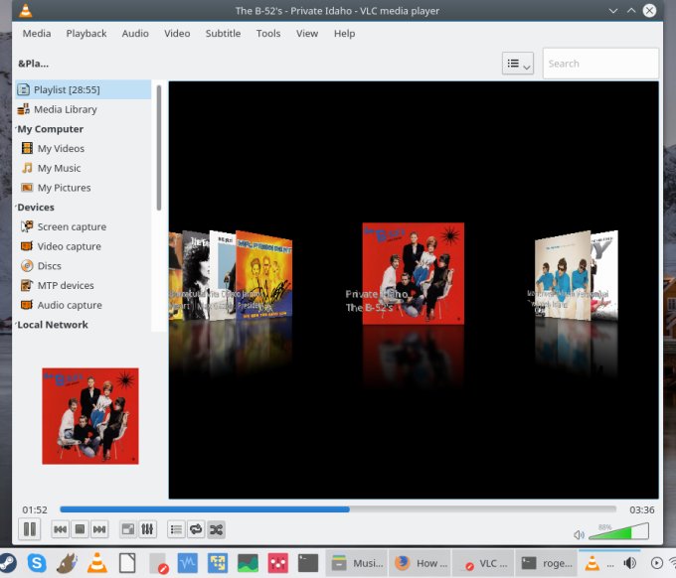The width and height of the screenshot is (676, 578).
Task: Switch to the VLC ... taskbar entry
Action: 483,563
